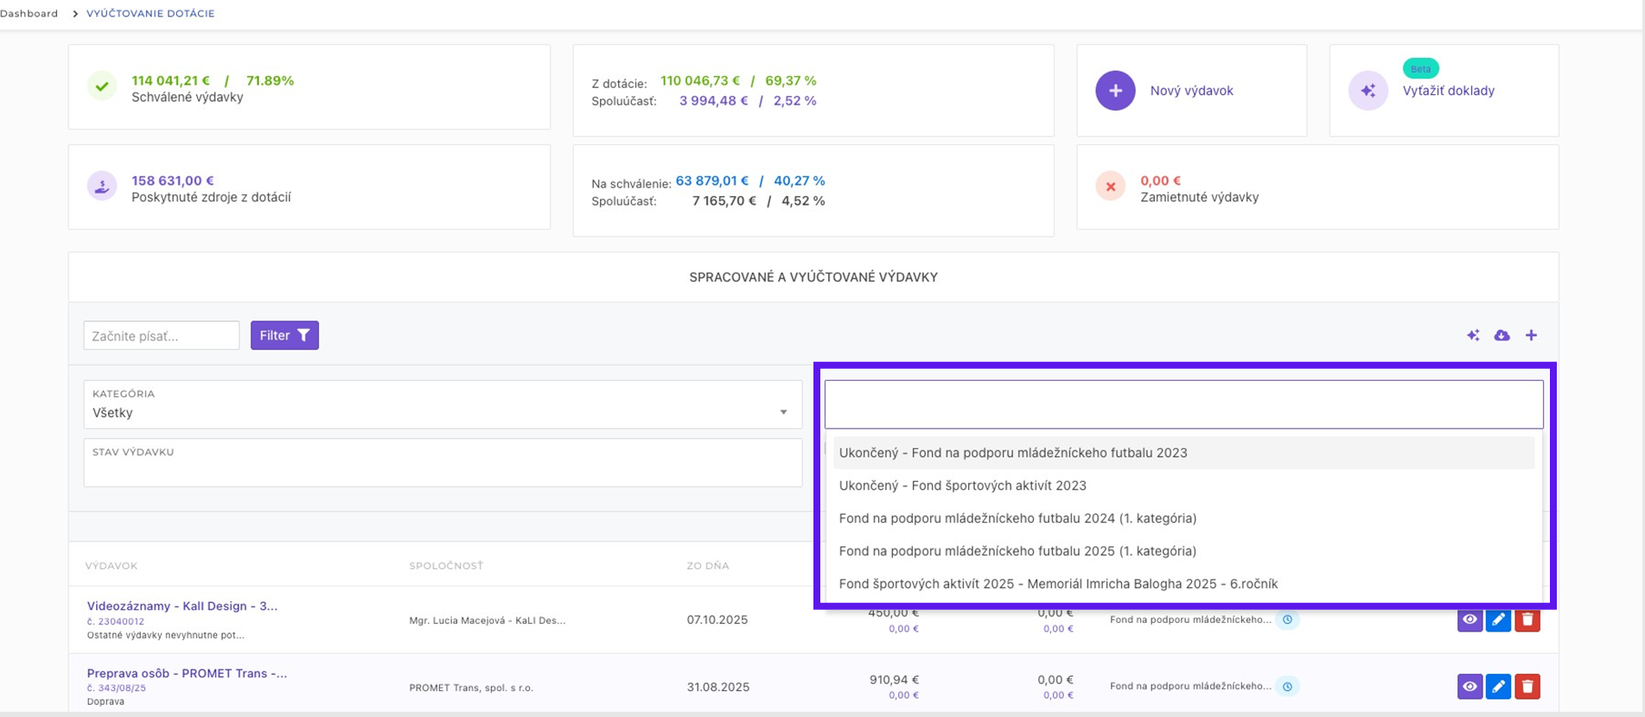View the Videozáznamy expense via eye icon

[x=1470, y=619]
